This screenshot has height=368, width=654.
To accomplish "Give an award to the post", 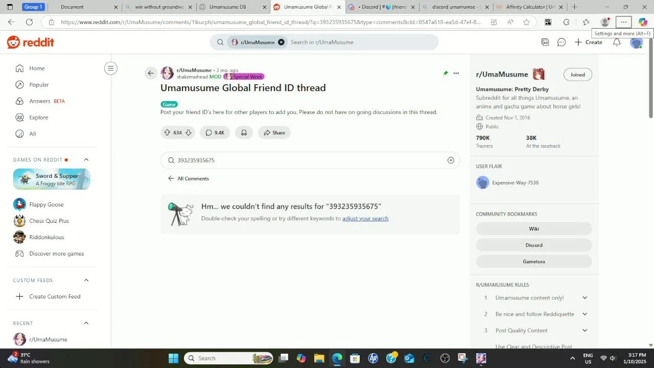I will (244, 132).
